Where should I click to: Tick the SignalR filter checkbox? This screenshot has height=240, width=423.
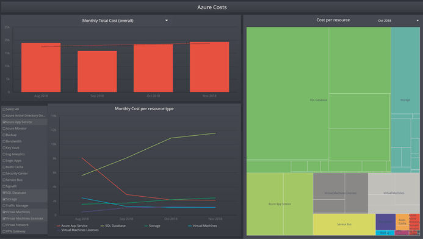(4, 186)
